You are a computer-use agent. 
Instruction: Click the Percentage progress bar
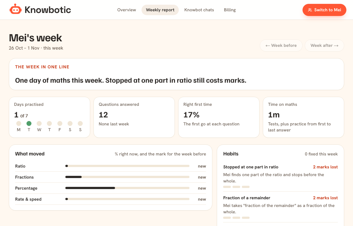click(x=127, y=188)
